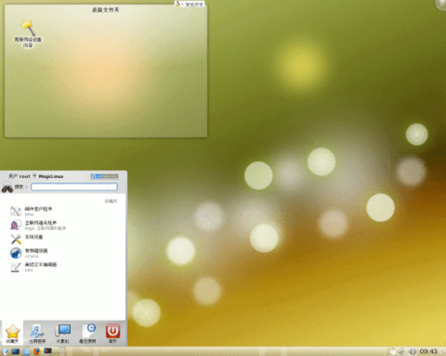
Task: Open the file manager icon in panel
Action: click(27, 352)
